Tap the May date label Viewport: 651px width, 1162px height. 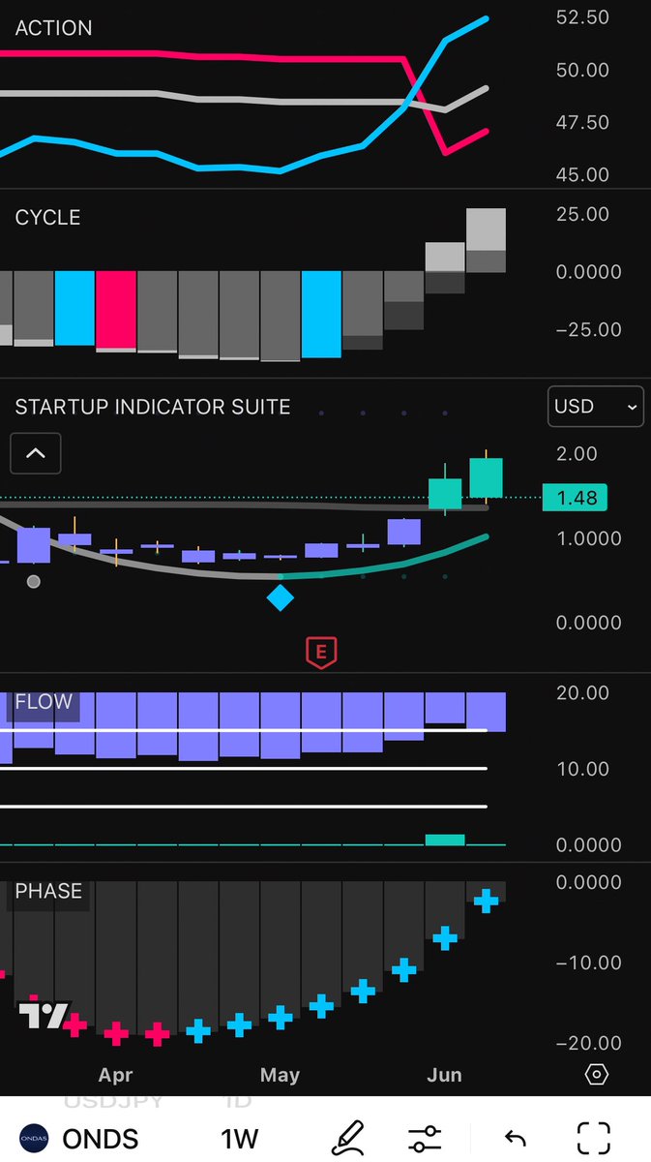(x=281, y=1075)
